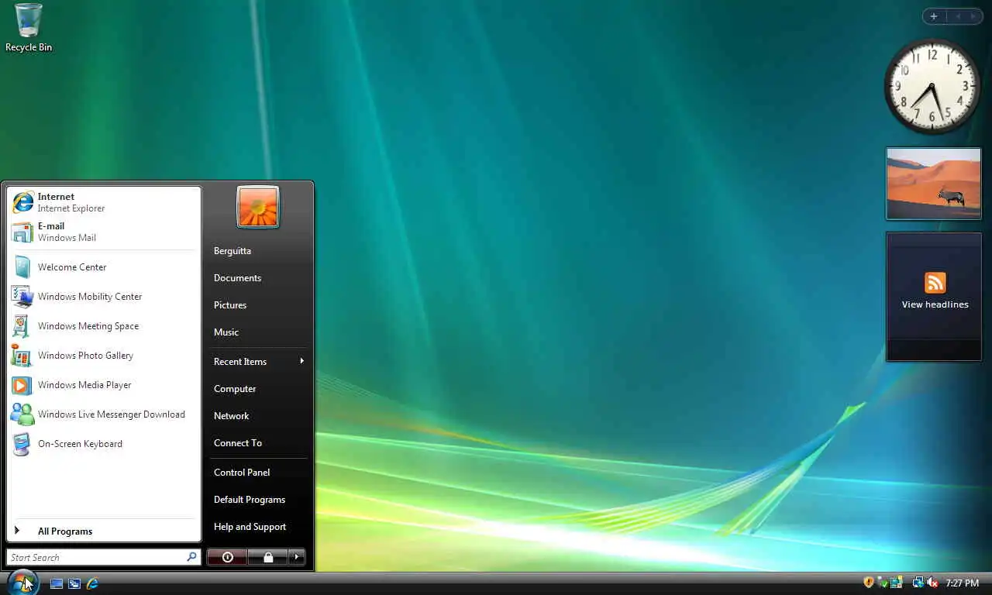992x595 pixels.
Task: Open Documents from Start menu
Action: tap(259, 278)
